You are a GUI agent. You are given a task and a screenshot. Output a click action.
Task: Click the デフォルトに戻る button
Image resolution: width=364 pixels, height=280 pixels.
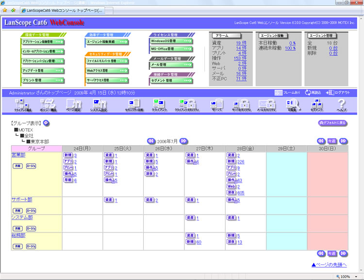pyautogui.click(x=332, y=123)
